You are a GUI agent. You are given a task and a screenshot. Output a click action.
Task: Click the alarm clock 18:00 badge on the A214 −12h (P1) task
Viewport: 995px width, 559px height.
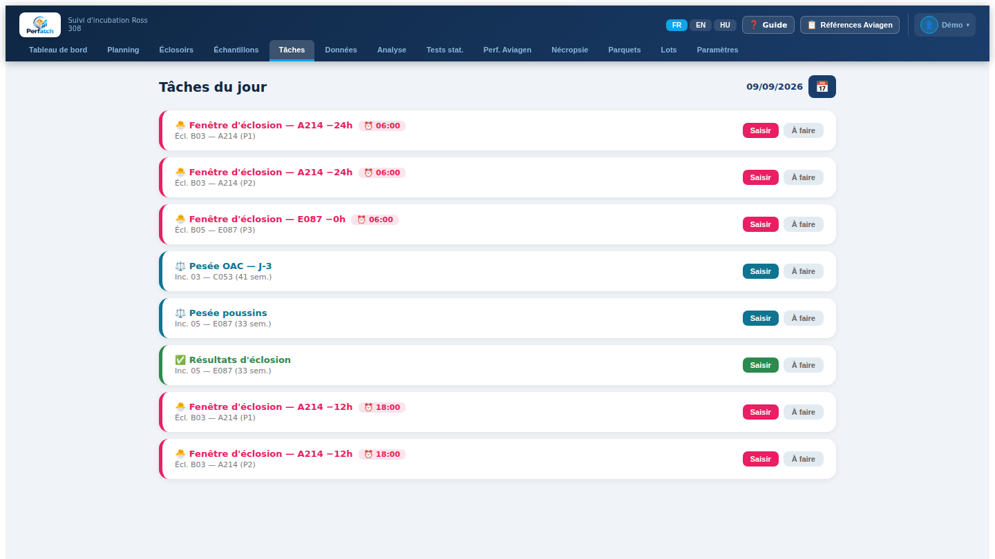(382, 407)
